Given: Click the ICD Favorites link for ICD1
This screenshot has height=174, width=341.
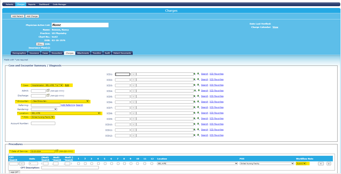Looking at the screenshot, I should click(x=216, y=74).
